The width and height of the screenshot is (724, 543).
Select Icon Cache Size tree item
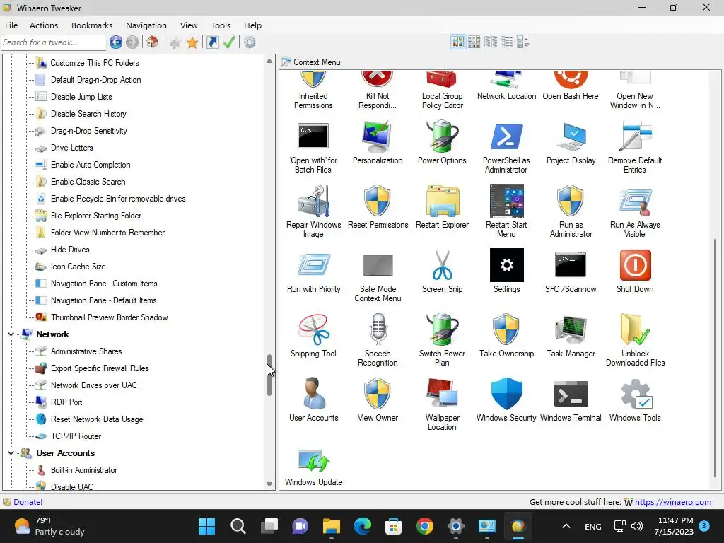point(78,267)
